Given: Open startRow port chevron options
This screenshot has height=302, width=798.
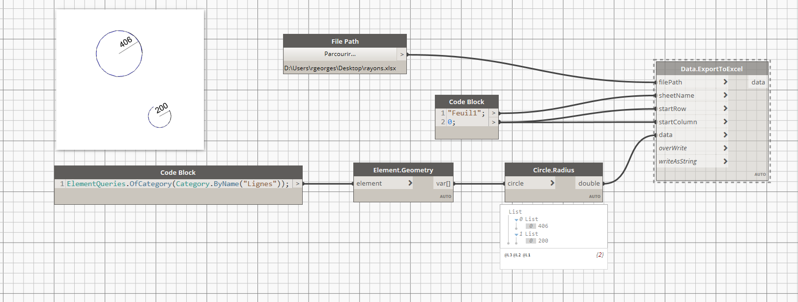Looking at the screenshot, I should point(725,109).
